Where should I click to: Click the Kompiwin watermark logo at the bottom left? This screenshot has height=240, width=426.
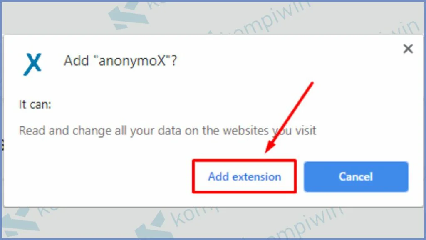point(20,221)
